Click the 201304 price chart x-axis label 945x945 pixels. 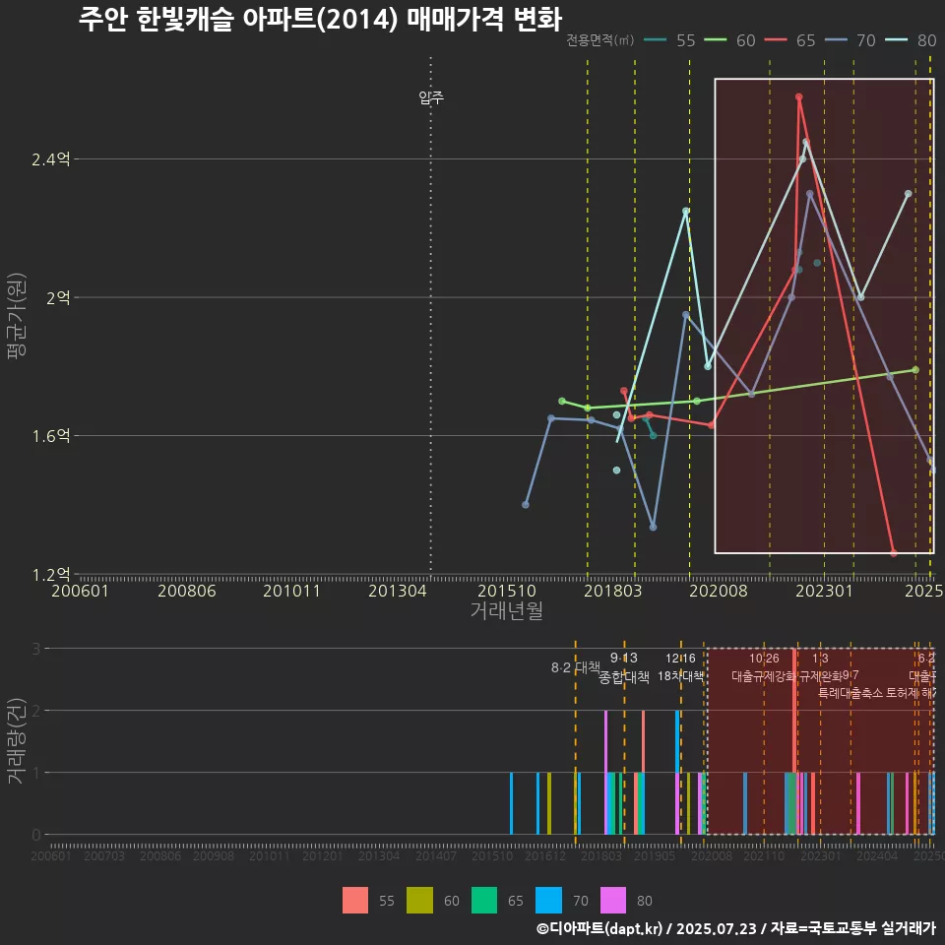397,591
